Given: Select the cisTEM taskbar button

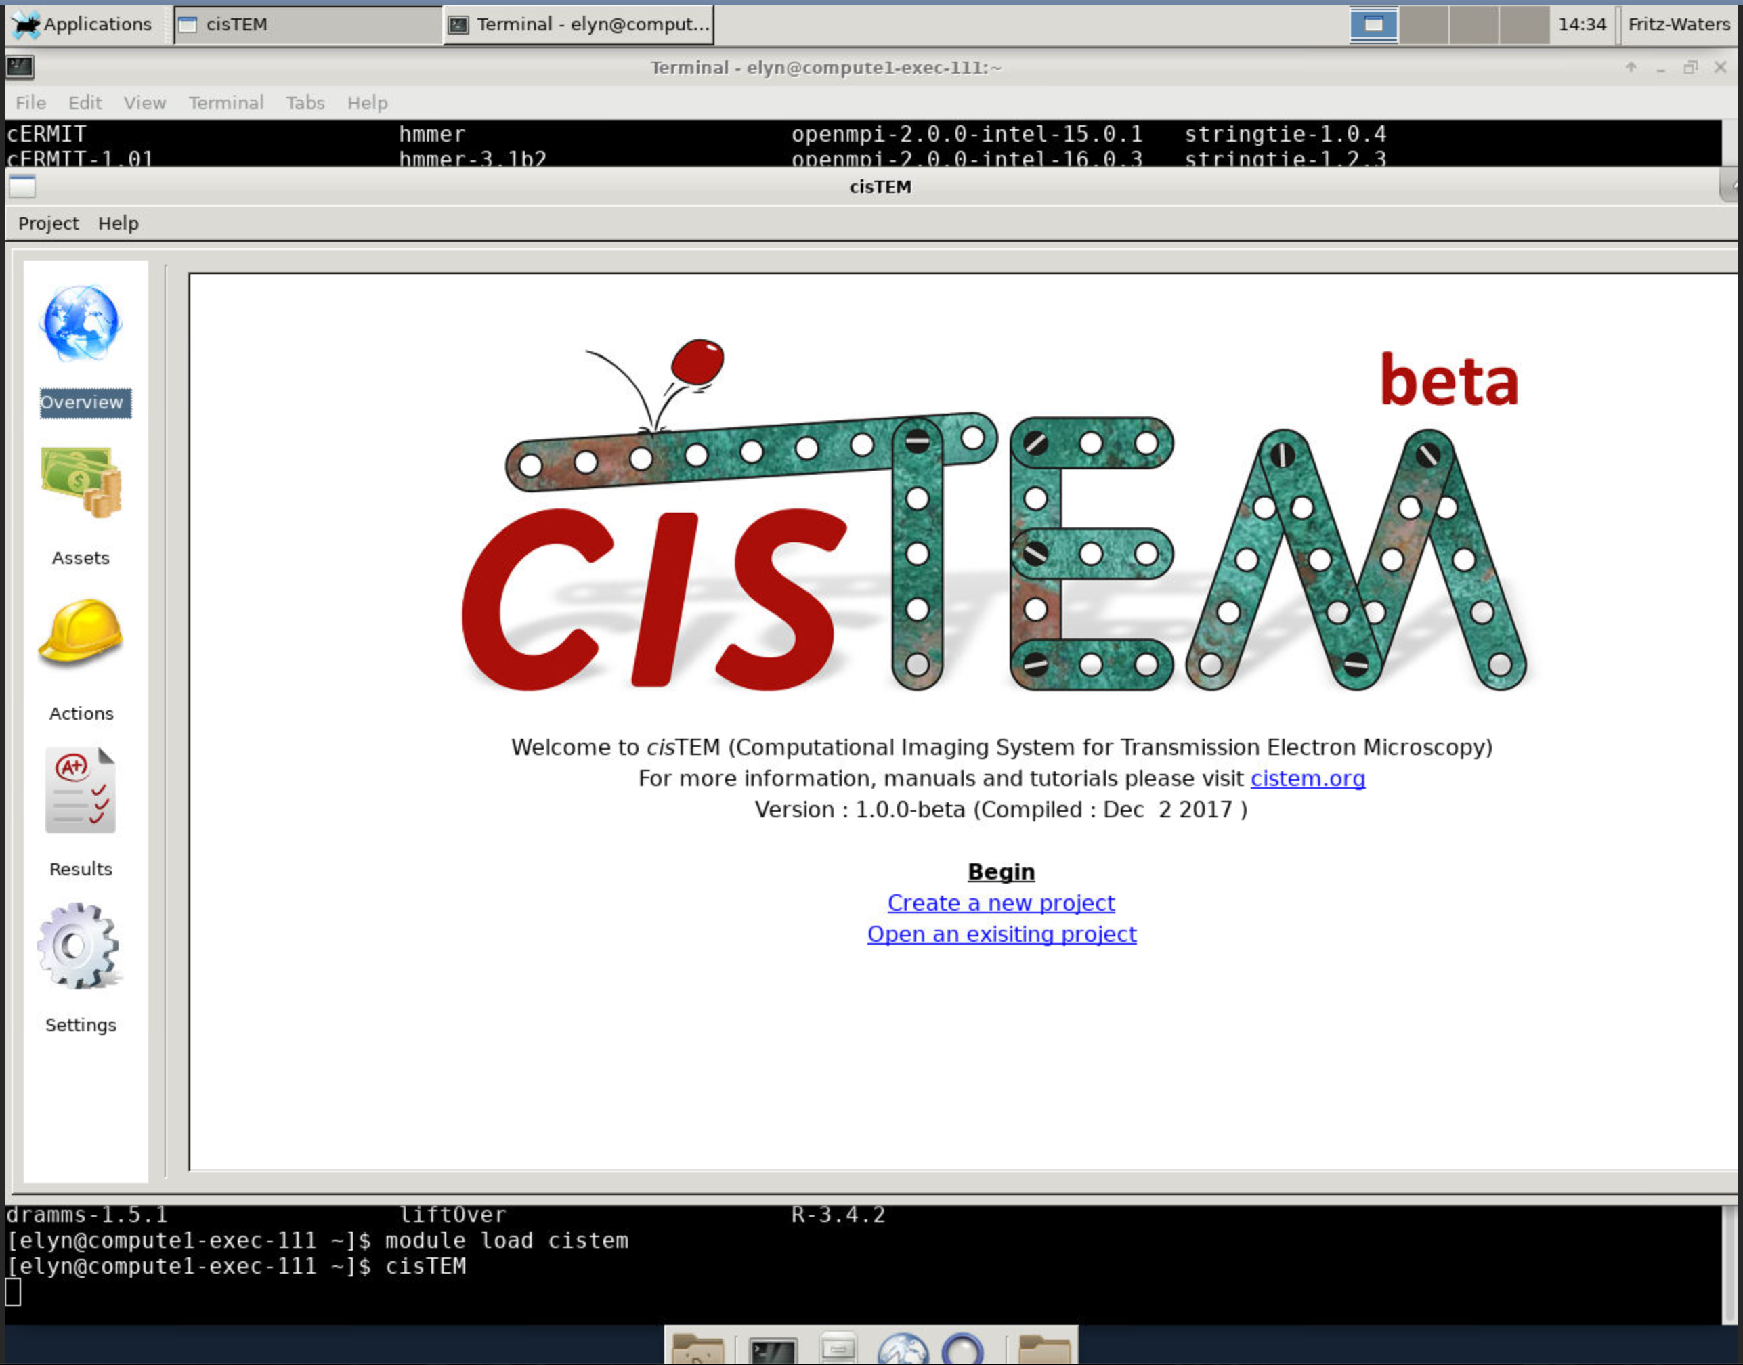Looking at the screenshot, I should tap(307, 25).
